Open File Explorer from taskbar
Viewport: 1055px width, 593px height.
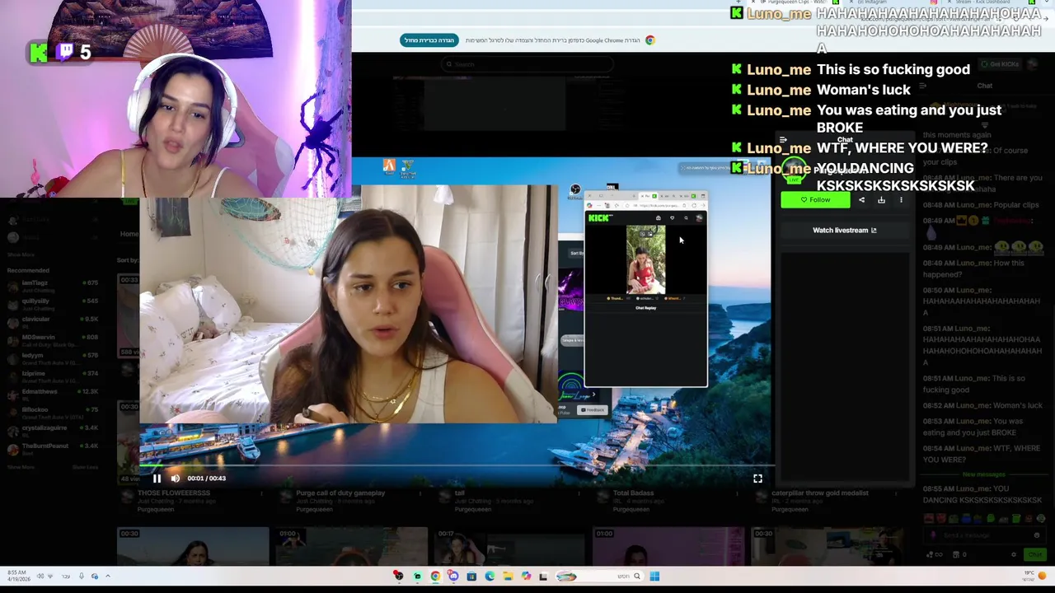(x=508, y=577)
